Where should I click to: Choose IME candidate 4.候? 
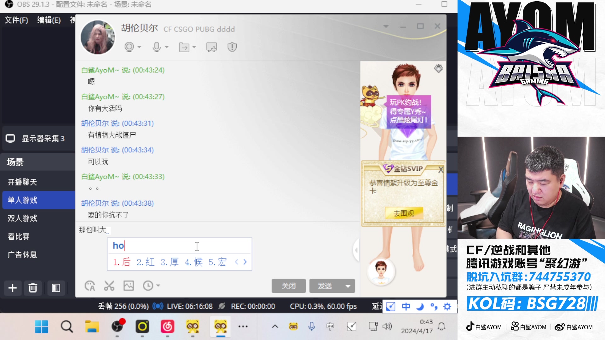click(x=194, y=262)
